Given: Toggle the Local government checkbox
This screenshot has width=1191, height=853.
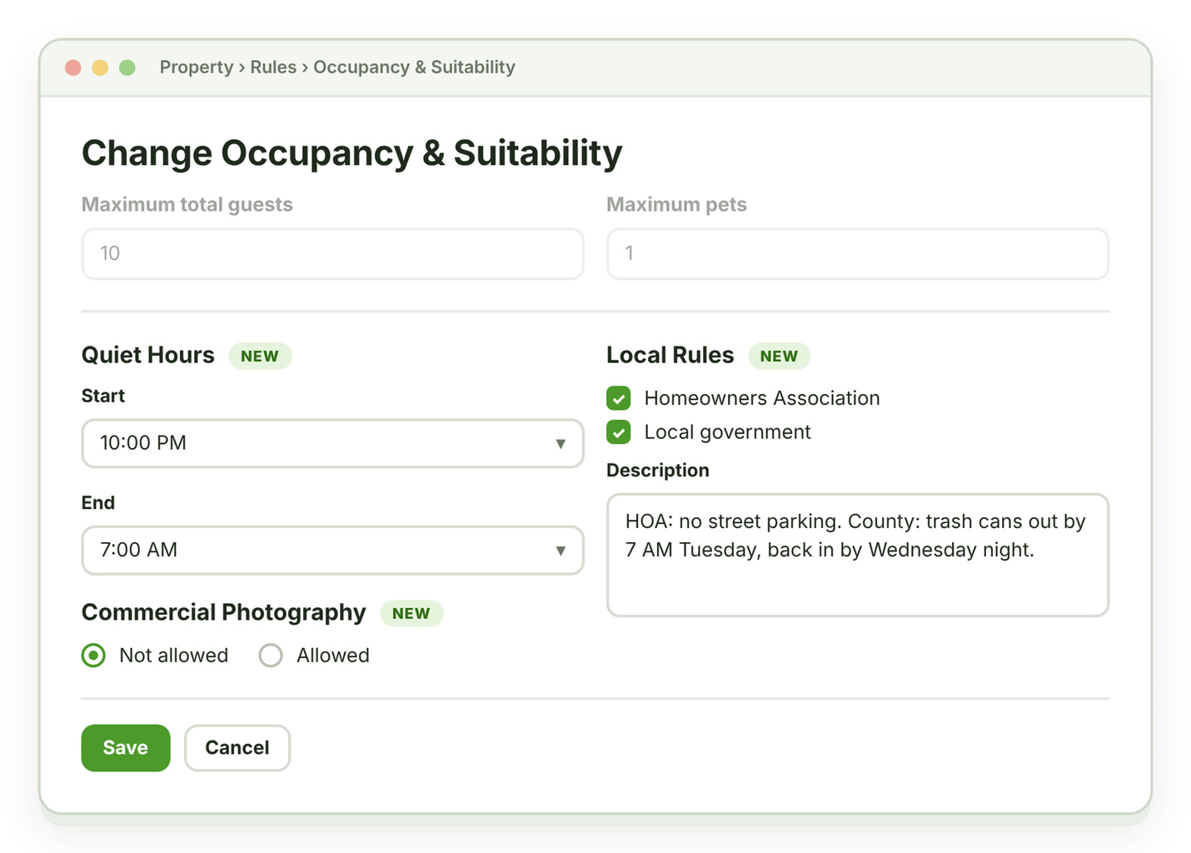Looking at the screenshot, I should click(x=619, y=432).
